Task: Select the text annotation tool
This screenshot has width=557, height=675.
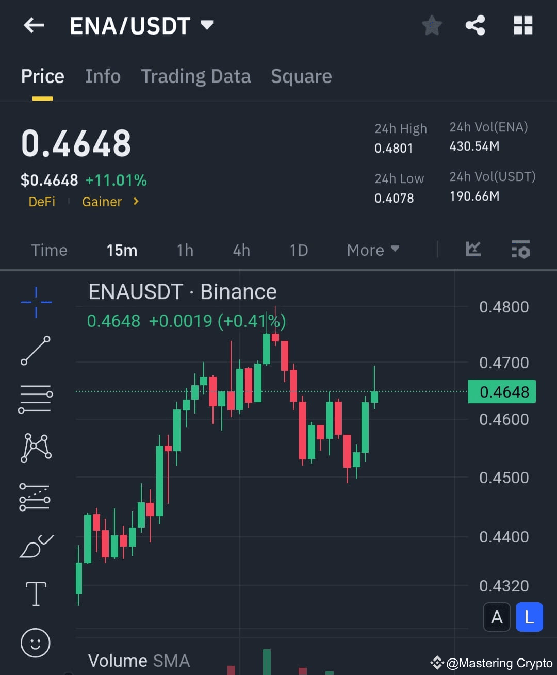Action: (x=35, y=594)
